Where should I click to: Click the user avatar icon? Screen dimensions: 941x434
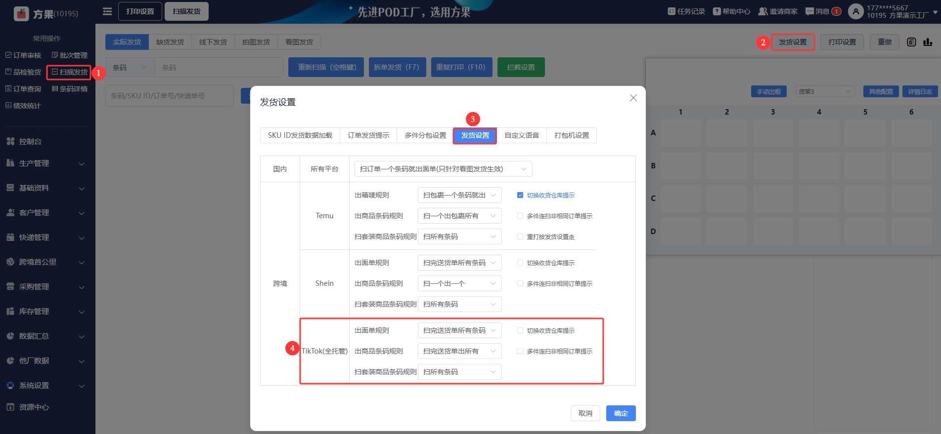(x=855, y=11)
